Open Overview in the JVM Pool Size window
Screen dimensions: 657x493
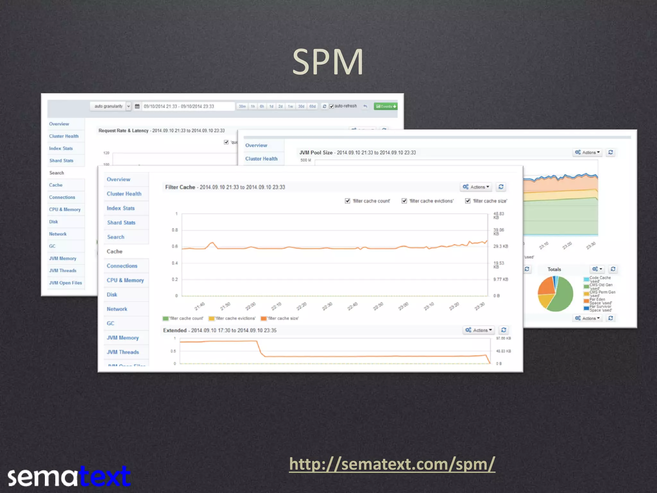[256, 145]
